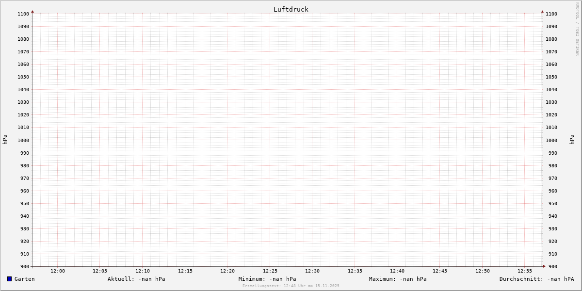Click the RRDTOOL / TOBI OETIKER watermark
Screen dimensions: 582x291
[577, 29]
